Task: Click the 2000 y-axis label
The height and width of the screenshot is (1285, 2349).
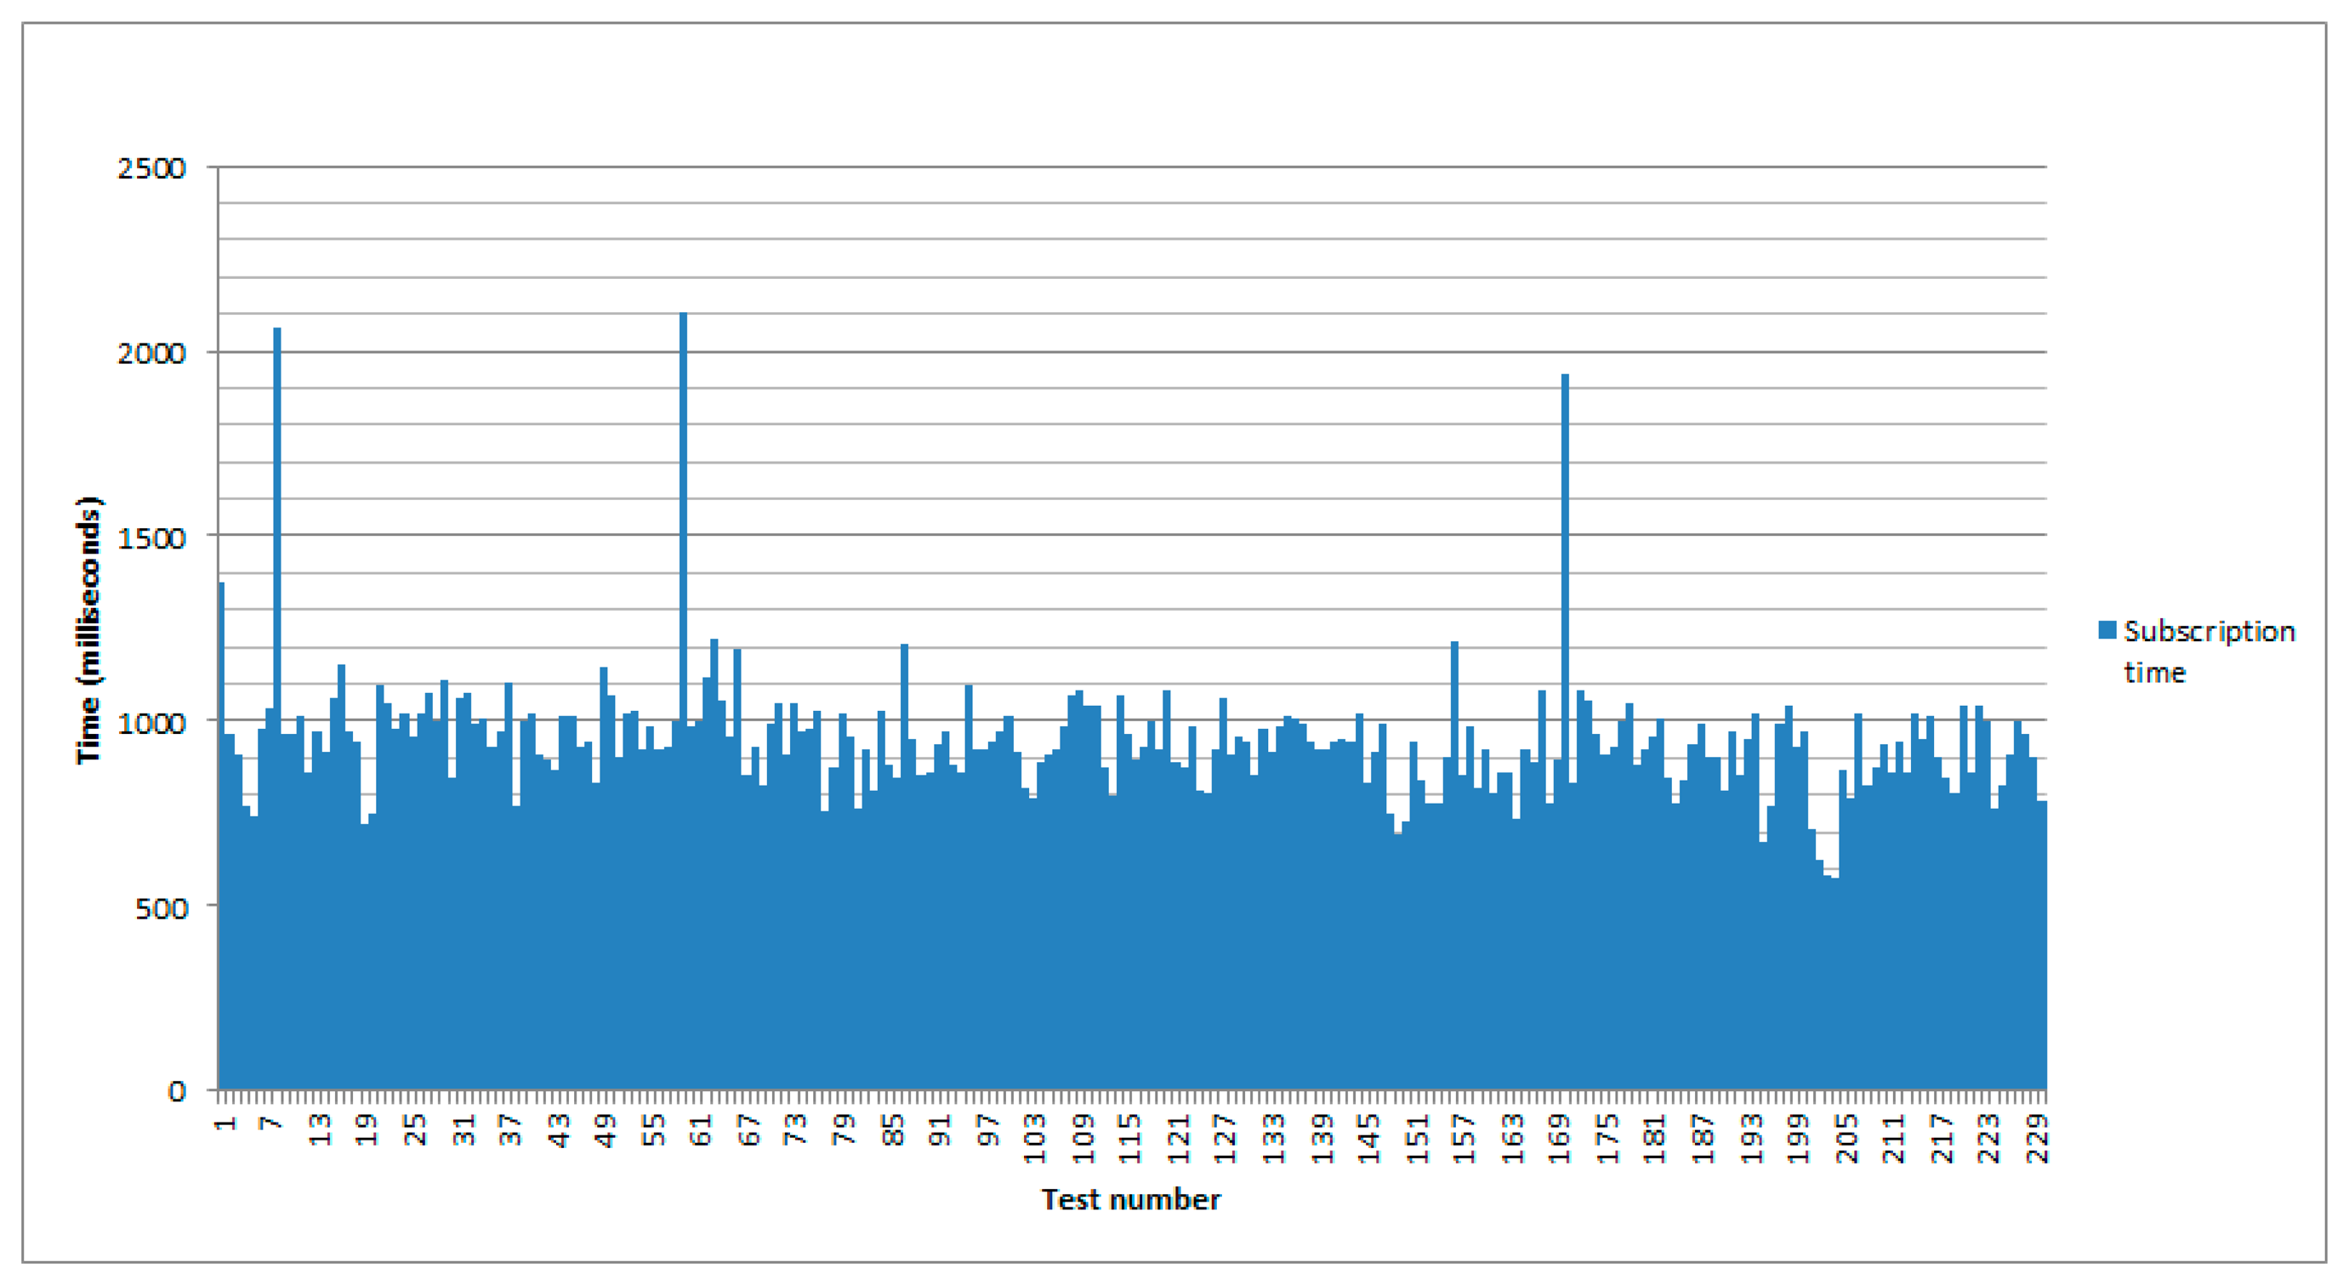Action: (151, 354)
